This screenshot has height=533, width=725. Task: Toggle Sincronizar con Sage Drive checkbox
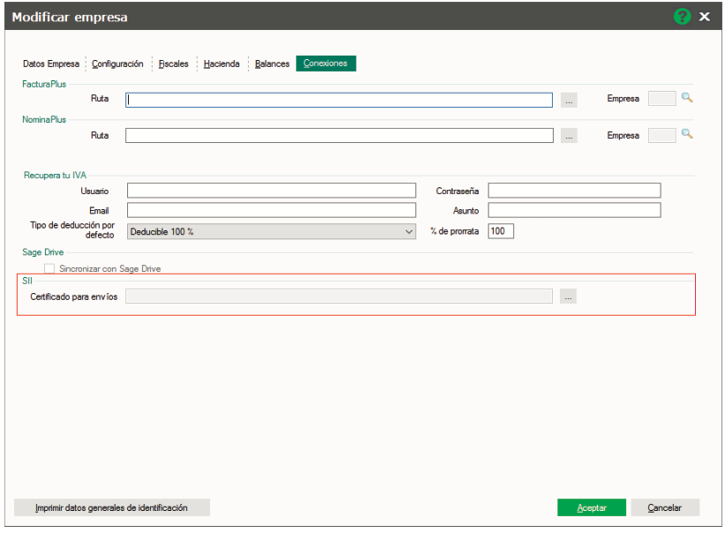(x=49, y=269)
